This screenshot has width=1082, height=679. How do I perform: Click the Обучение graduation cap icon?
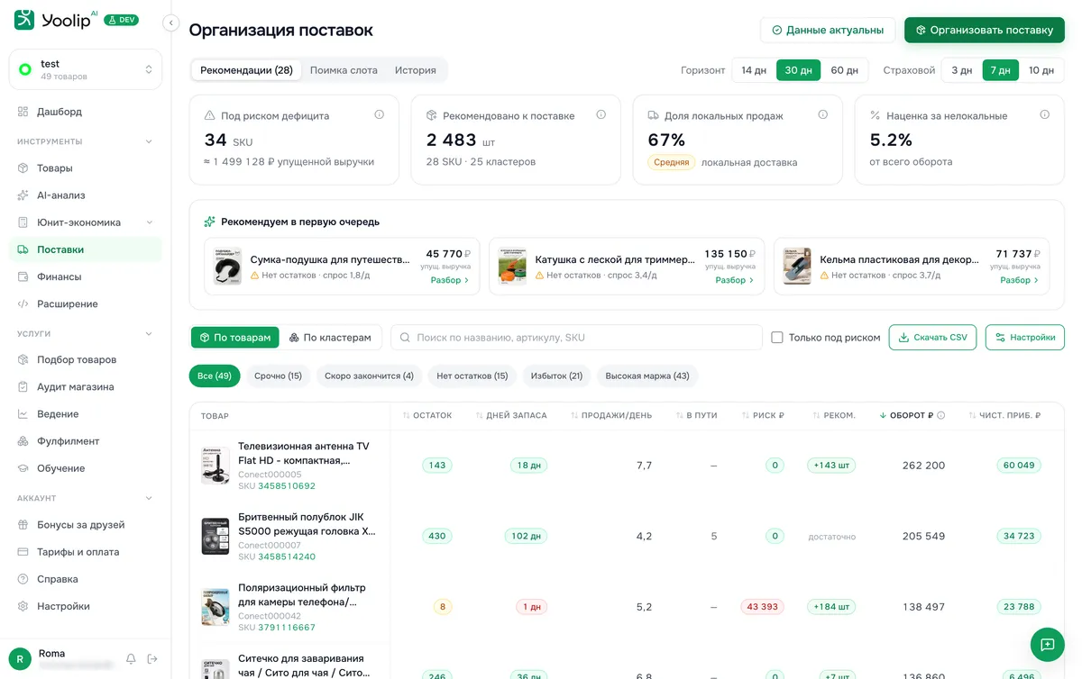click(x=23, y=468)
